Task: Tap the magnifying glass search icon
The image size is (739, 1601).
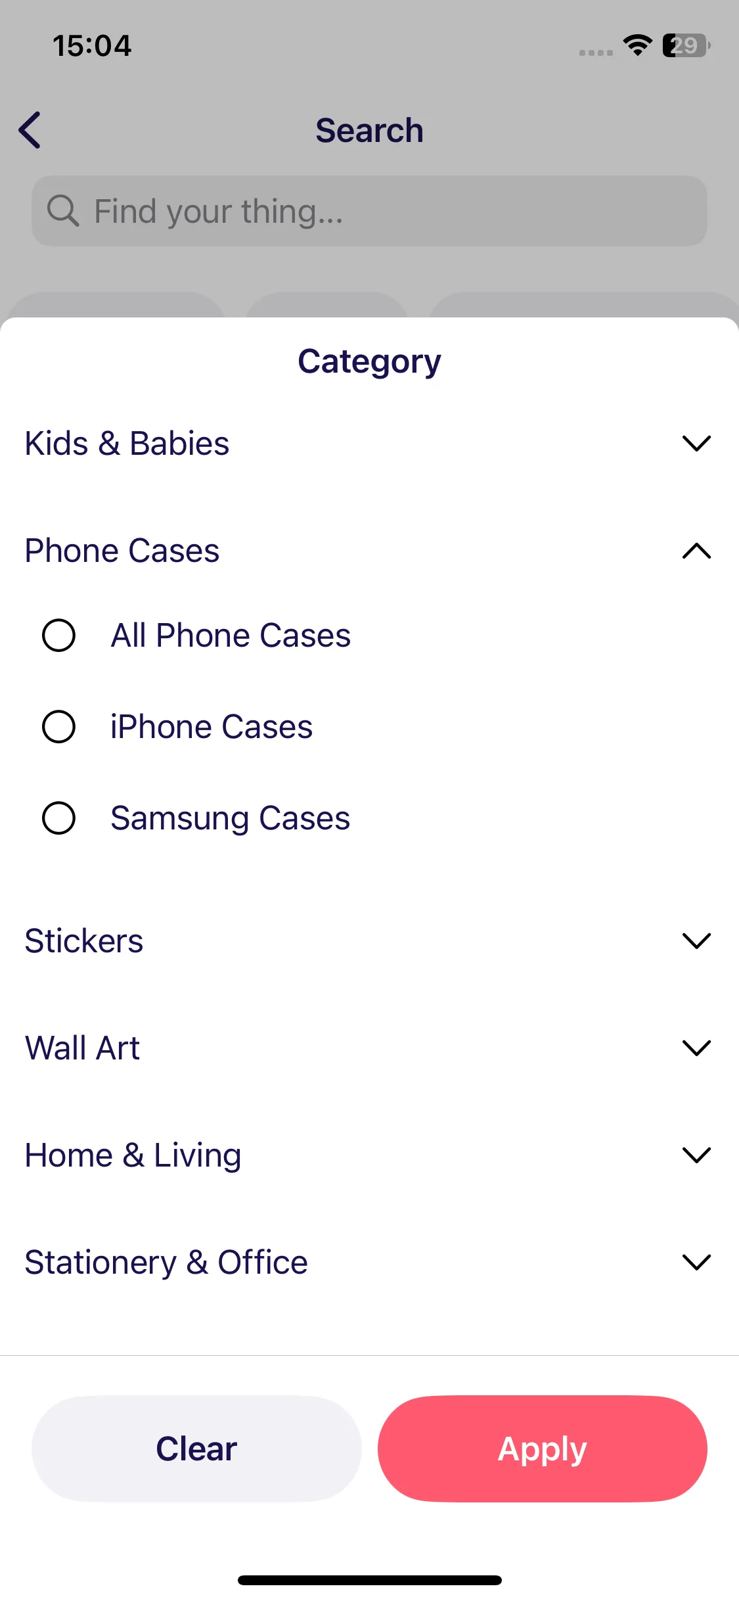Action: (63, 211)
